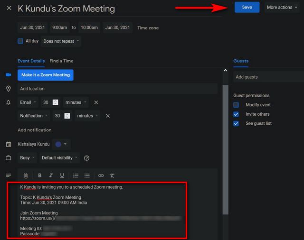This screenshot has height=240, width=304.
Task: Open the Does not repeat dropdown
Action: pos(61,41)
